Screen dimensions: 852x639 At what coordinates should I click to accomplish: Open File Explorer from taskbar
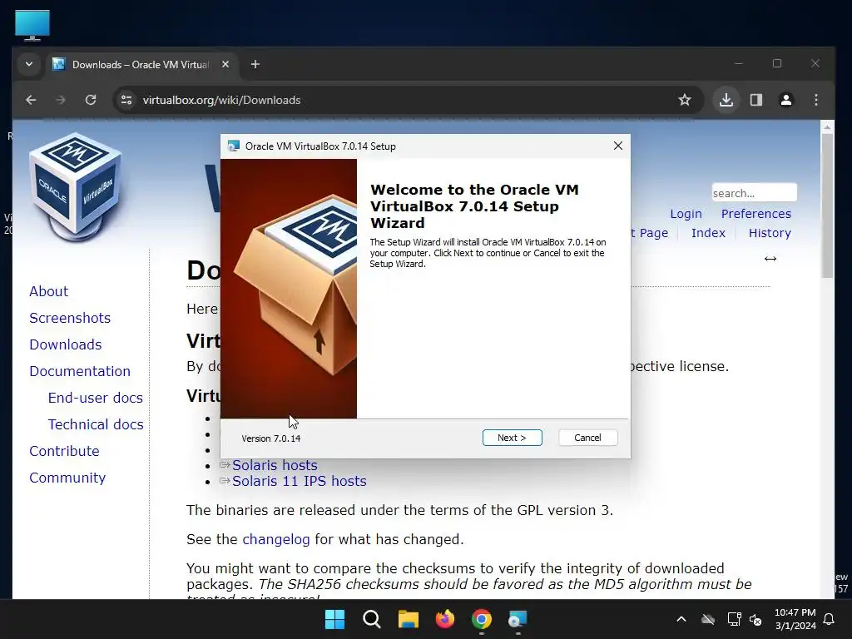pos(408,619)
